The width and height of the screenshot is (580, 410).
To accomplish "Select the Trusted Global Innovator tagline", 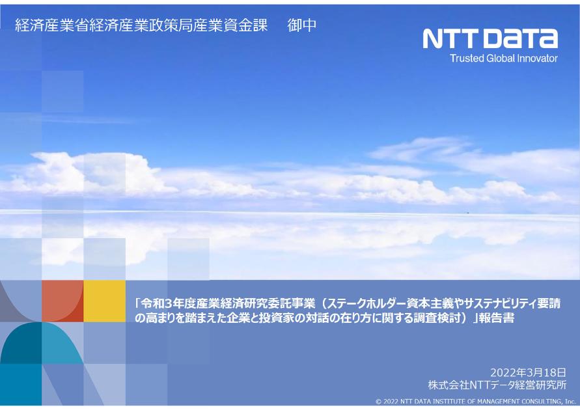I will click(504, 59).
